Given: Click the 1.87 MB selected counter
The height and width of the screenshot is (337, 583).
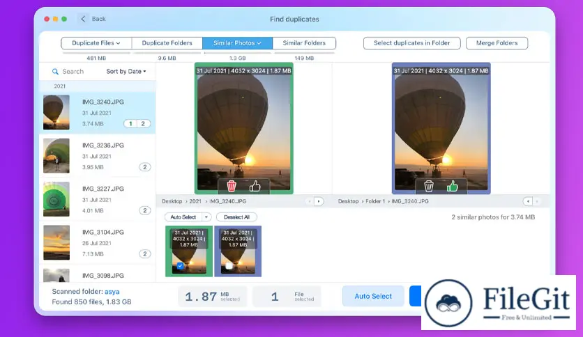Looking at the screenshot, I should (x=212, y=296).
